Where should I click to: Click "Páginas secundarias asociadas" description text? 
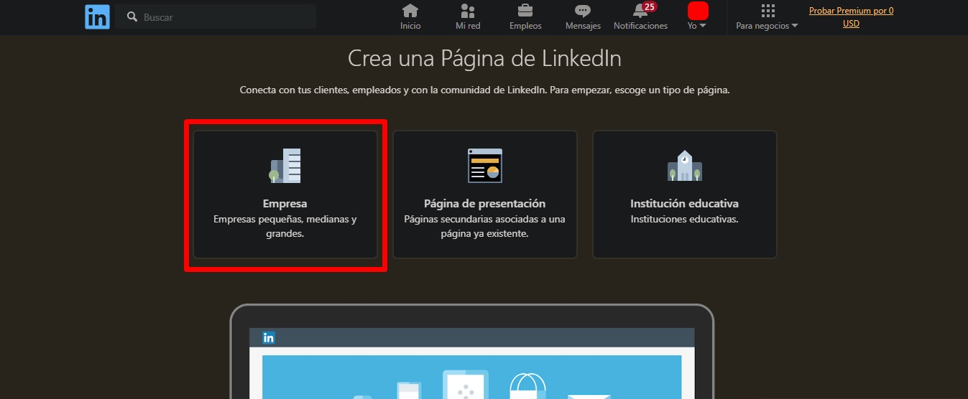click(x=485, y=226)
